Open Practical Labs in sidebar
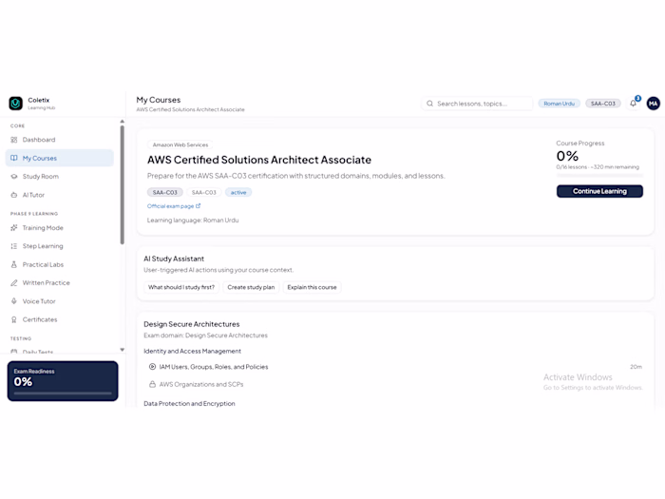Viewport: 665px width, 499px height. (59, 264)
